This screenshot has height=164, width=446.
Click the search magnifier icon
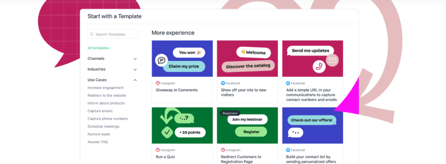[x=92, y=34]
